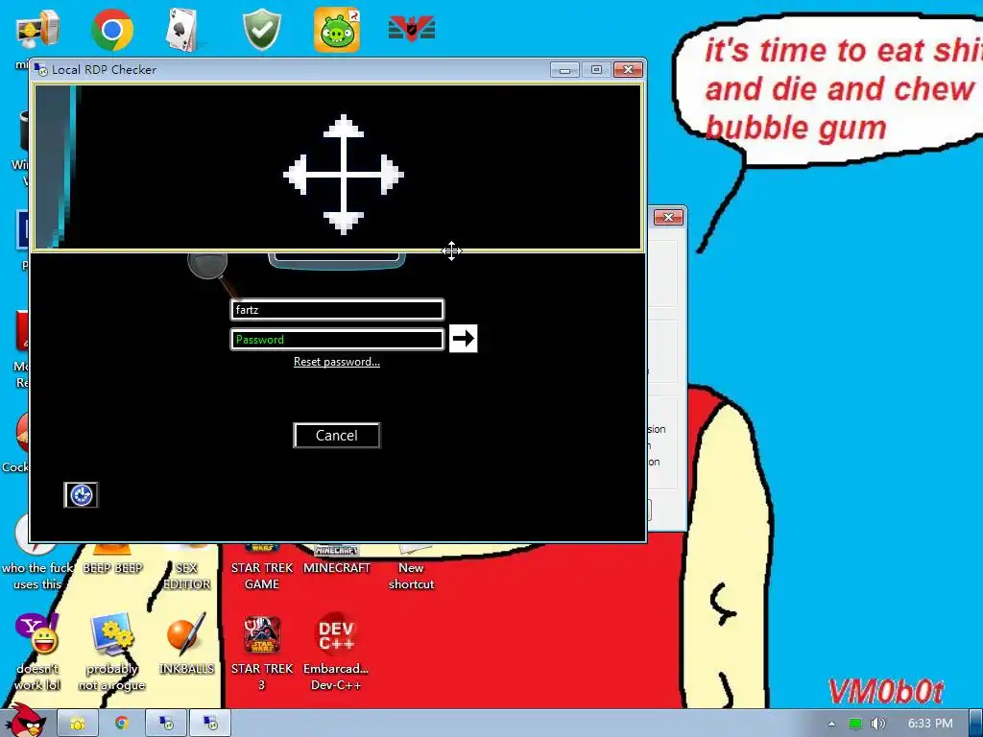
Task: Open Yahoo 'doesn't work lol' icon
Action: pos(37,652)
